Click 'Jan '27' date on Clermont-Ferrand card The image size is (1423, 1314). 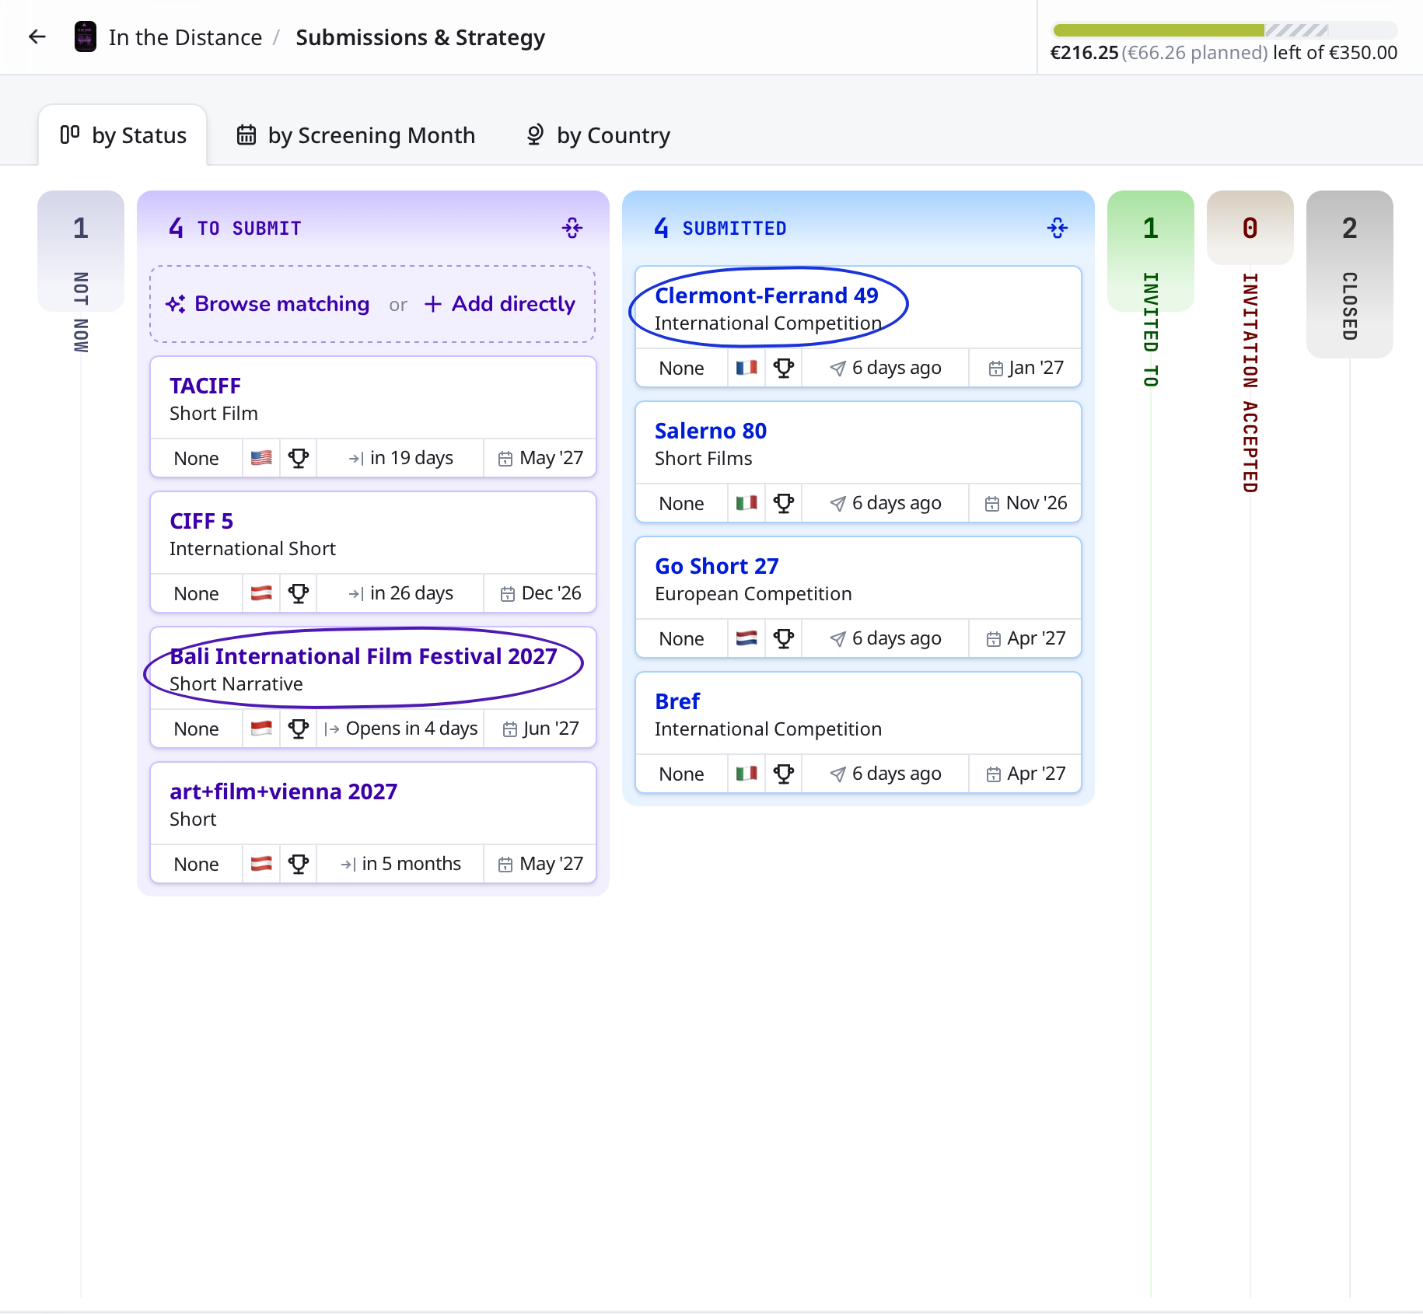(1026, 368)
